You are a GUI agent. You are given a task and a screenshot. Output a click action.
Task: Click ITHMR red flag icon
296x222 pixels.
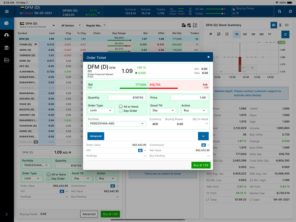(x=36, y=45)
